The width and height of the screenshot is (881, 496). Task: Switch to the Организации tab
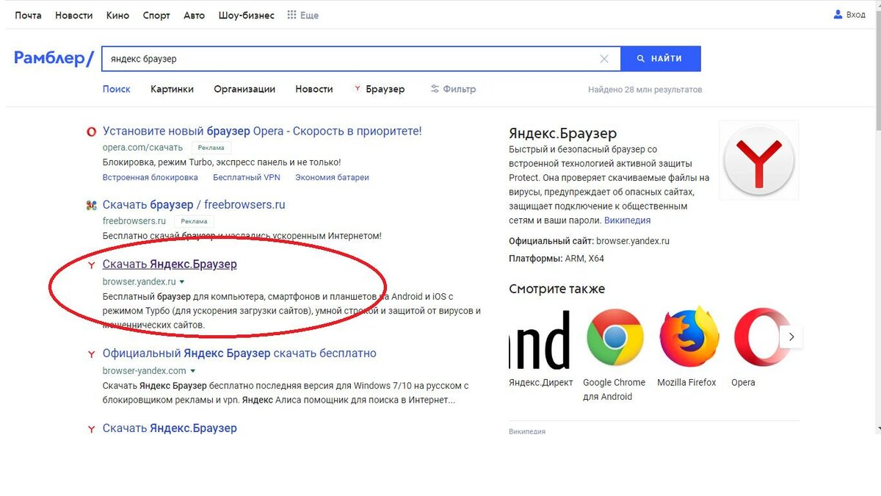click(244, 89)
